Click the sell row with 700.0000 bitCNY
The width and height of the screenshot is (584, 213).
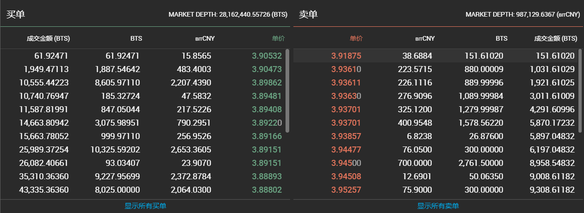point(436,163)
